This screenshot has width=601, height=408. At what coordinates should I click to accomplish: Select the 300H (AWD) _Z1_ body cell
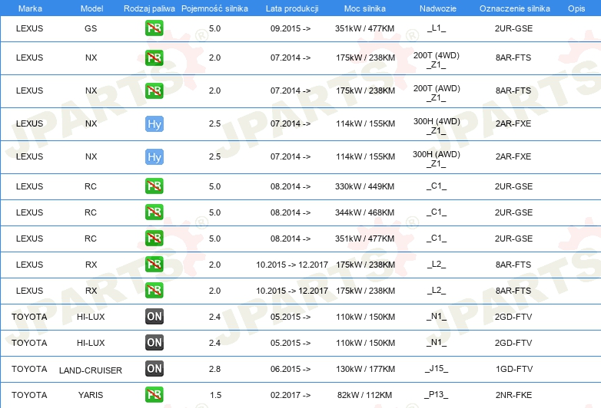tap(437, 159)
